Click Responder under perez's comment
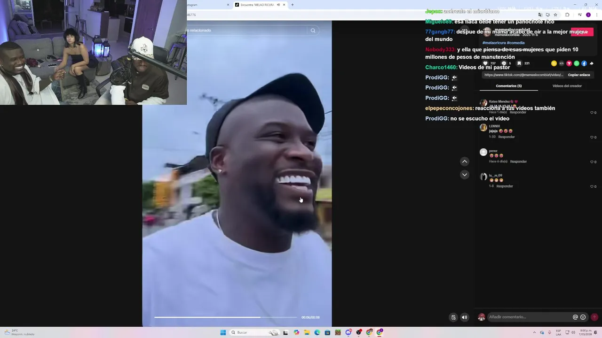This screenshot has height=338, width=602. point(518,161)
